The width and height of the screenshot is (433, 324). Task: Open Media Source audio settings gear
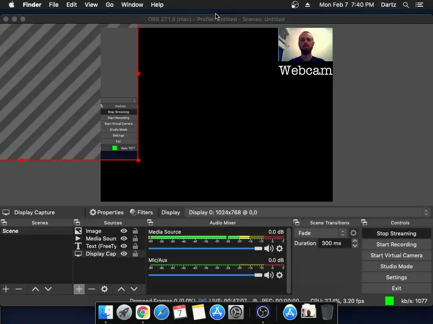pos(280,248)
